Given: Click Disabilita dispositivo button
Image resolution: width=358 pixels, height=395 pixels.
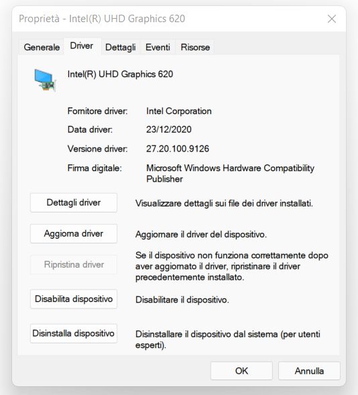Looking at the screenshot, I should [x=74, y=299].
